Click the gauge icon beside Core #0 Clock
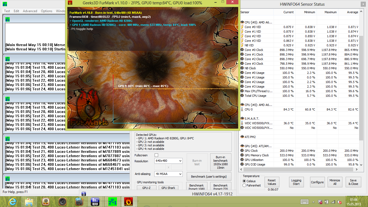The height and width of the screenshot is (207, 368). pos(242,50)
